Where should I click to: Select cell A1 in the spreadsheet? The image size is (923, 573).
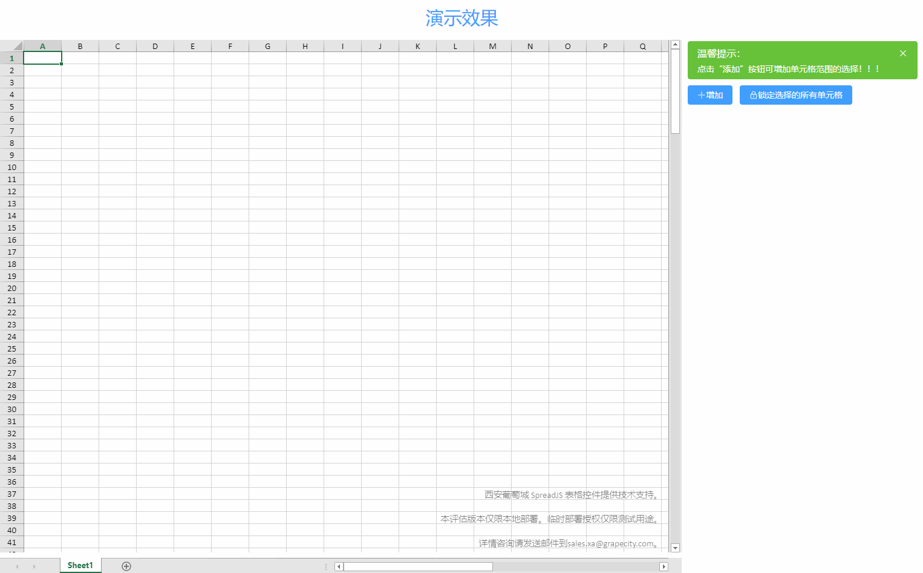[42, 57]
